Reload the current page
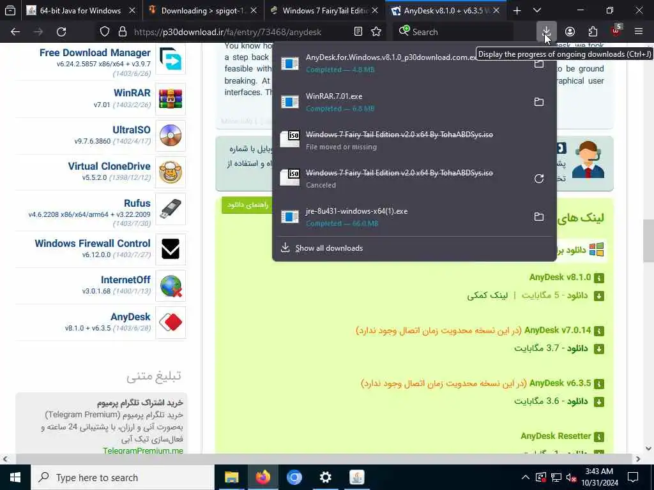 click(x=61, y=32)
